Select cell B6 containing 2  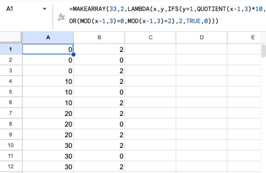99,103
